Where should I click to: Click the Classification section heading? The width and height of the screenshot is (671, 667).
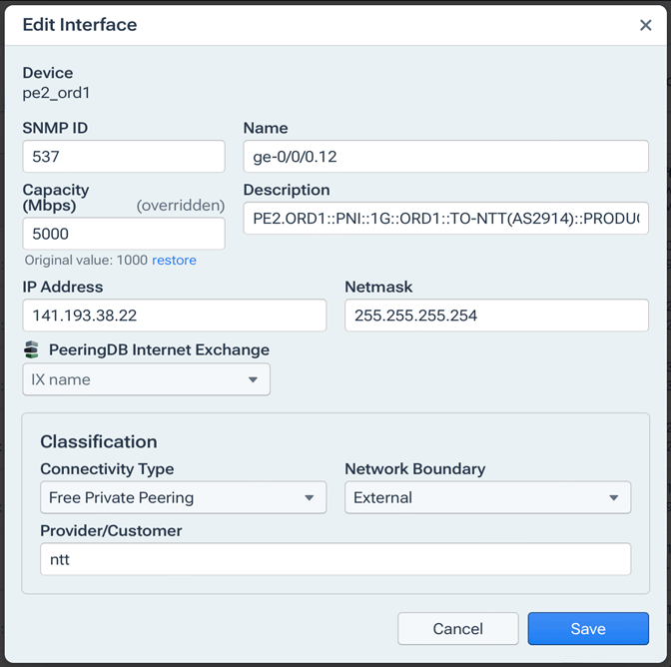99,441
